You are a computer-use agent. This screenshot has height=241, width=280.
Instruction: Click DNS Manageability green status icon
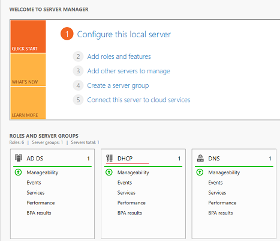click(x=200, y=172)
